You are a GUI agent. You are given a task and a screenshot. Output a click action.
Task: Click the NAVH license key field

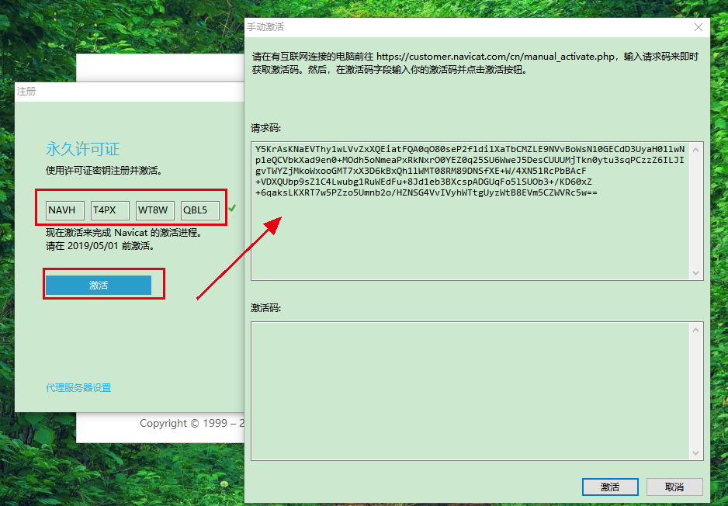[65, 210]
